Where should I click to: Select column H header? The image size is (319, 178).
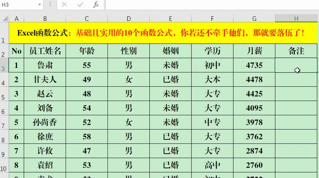(296, 19)
